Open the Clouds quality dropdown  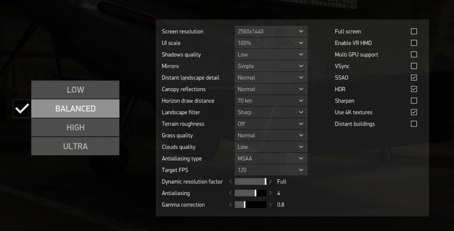point(271,147)
